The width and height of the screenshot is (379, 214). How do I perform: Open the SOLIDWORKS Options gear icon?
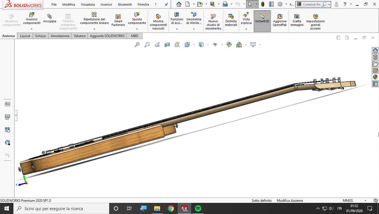coord(280,4)
